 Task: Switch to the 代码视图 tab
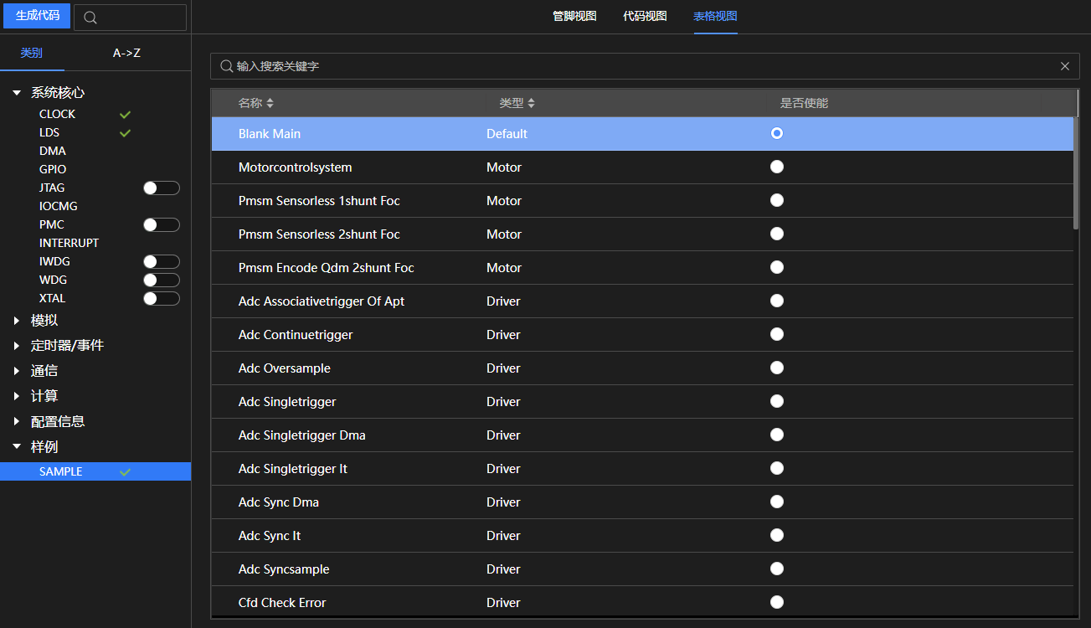point(645,16)
